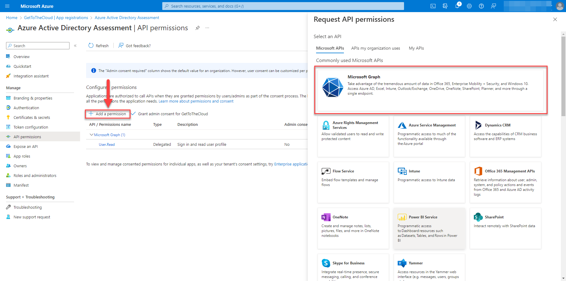Open Learn more about permissions and consent
Screen dimensions: 566x281
[196, 101]
